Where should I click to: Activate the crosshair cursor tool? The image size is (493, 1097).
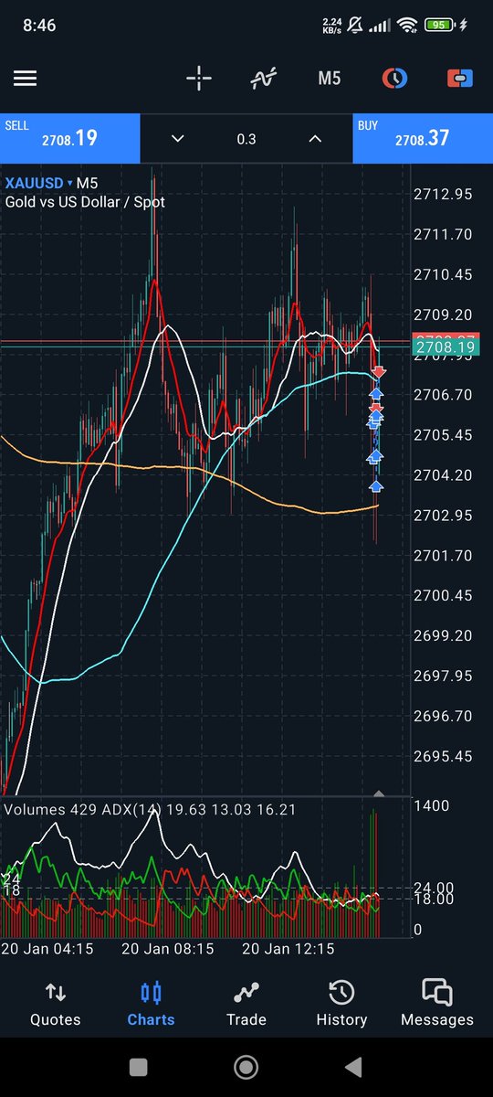pyautogui.click(x=199, y=79)
